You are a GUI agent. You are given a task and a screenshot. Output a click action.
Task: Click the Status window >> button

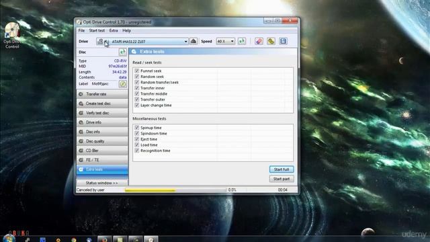coord(101,183)
